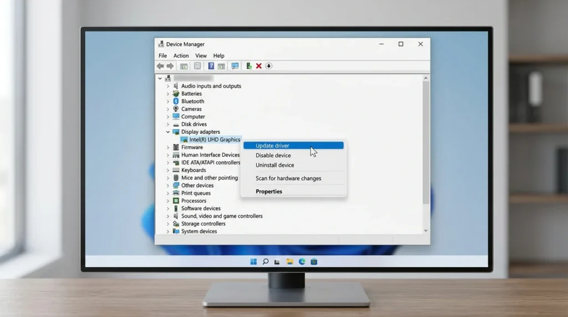Click the scrollbar down arrow
Screen dimensions: 568x317
pyautogui.click(x=425, y=231)
